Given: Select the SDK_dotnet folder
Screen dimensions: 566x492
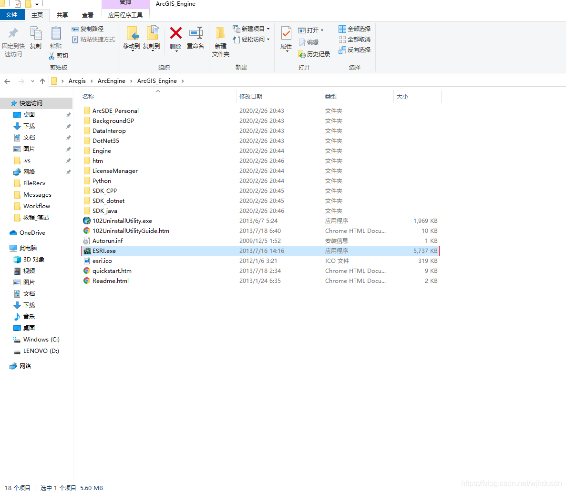Looking at the screenshot, I should 109,201.
